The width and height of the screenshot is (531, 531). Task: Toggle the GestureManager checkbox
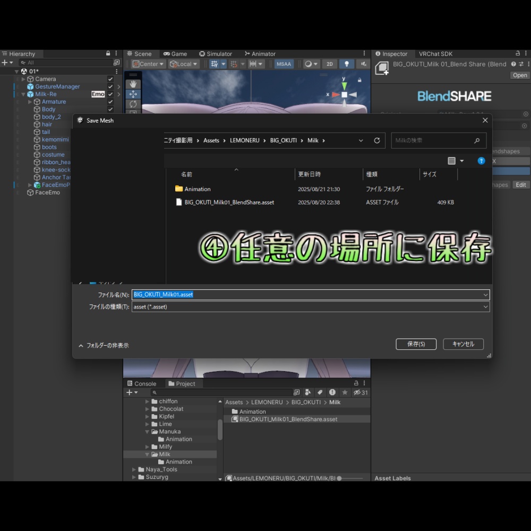pos(110,87)
